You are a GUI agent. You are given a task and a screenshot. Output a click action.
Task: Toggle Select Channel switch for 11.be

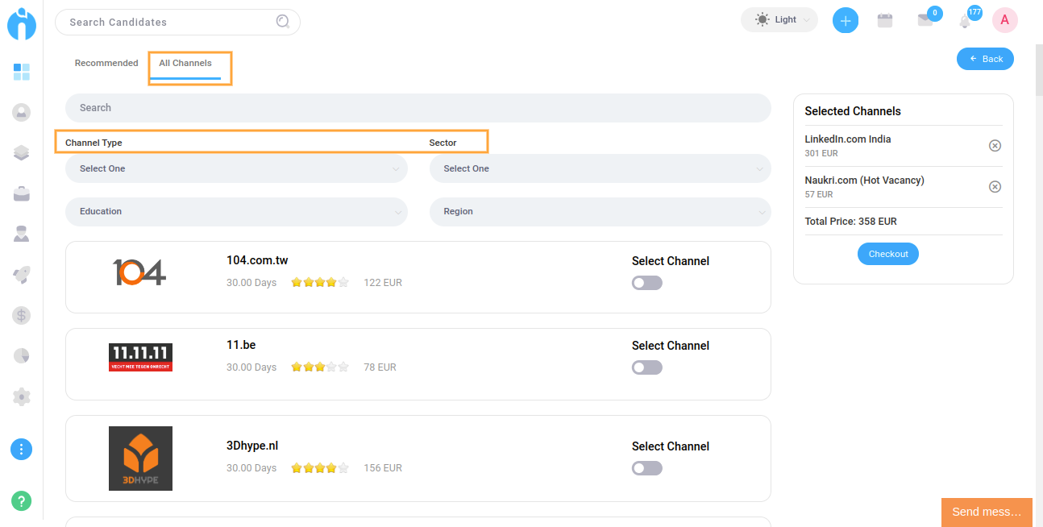pyautogui.click(x=646, y=367)
